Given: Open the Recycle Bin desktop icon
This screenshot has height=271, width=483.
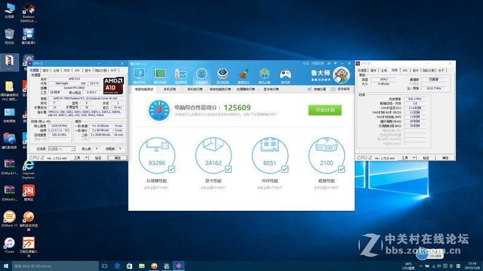Looking at the screenshot, I should (9, 36).
